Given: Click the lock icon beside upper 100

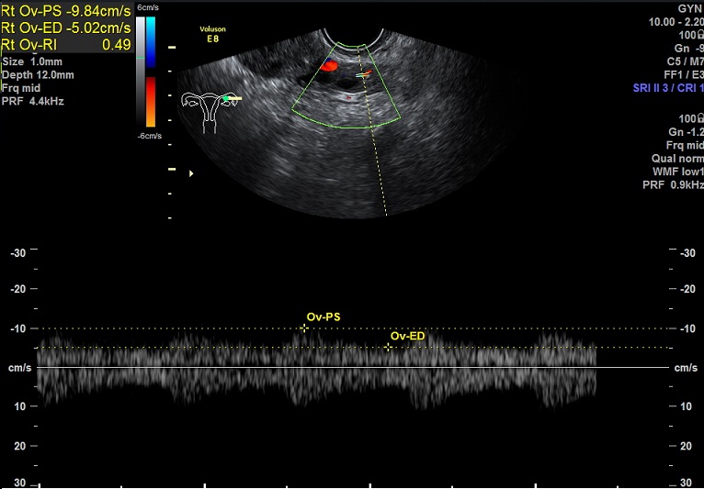Looking at the screenshot, I should pos(698,33).
